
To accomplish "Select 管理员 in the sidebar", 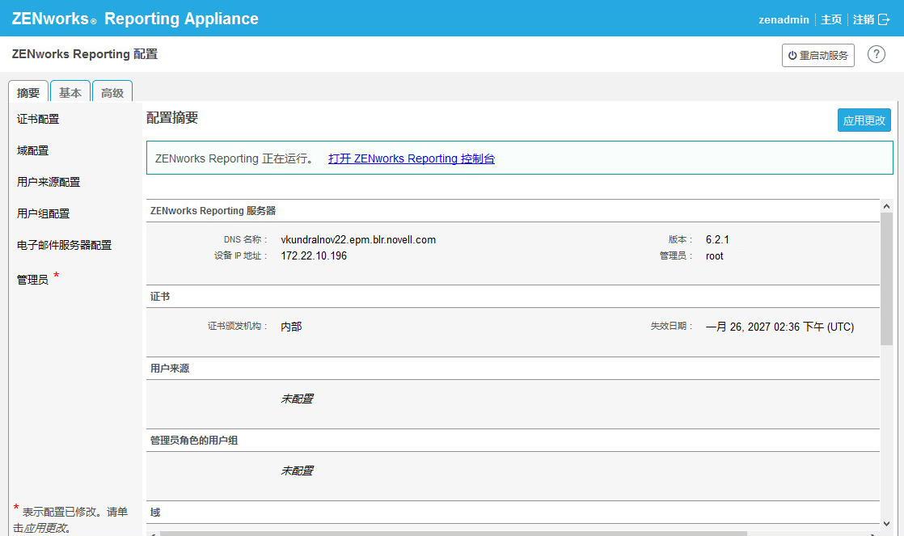I will pos(33,280).
